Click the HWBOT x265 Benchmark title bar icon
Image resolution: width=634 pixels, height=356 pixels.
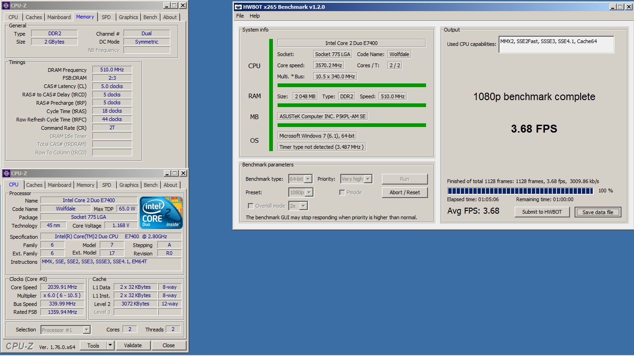[x=239, y=6]
